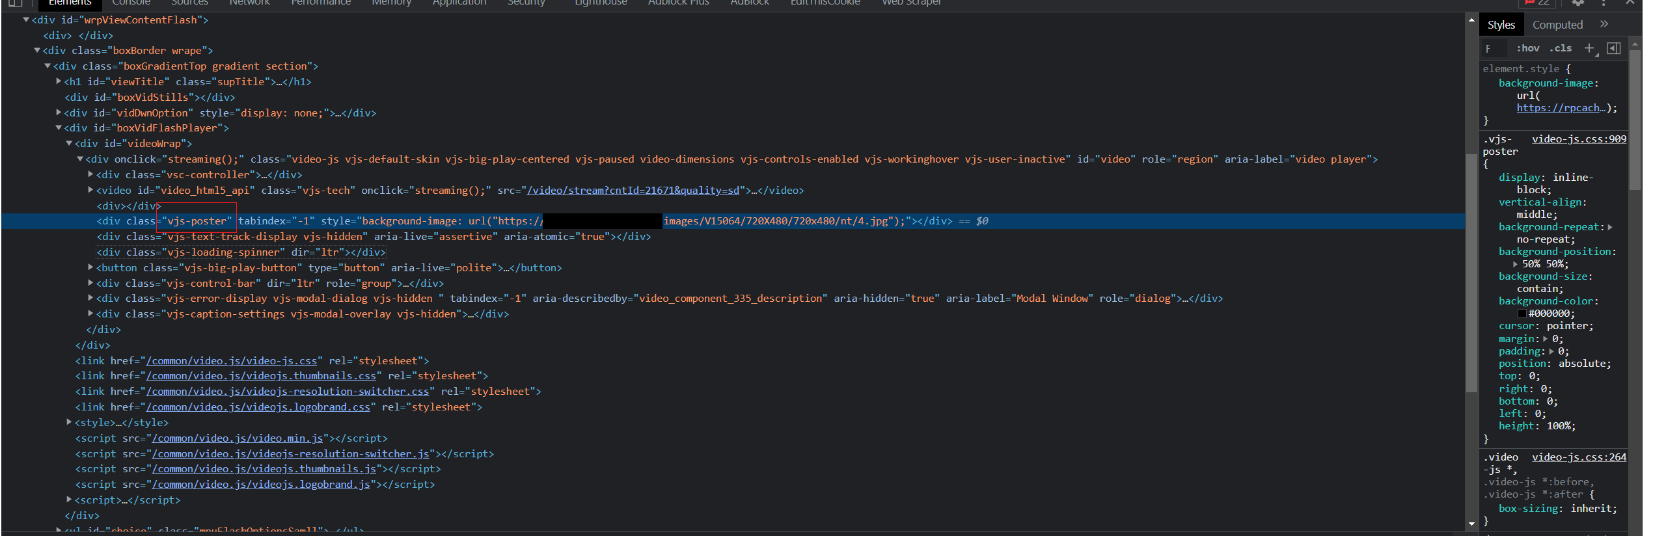Image resolution: width=1666 pixels, height=536 pixels.
Task: Open the video.min.js script source
Action: click(238, 438)
